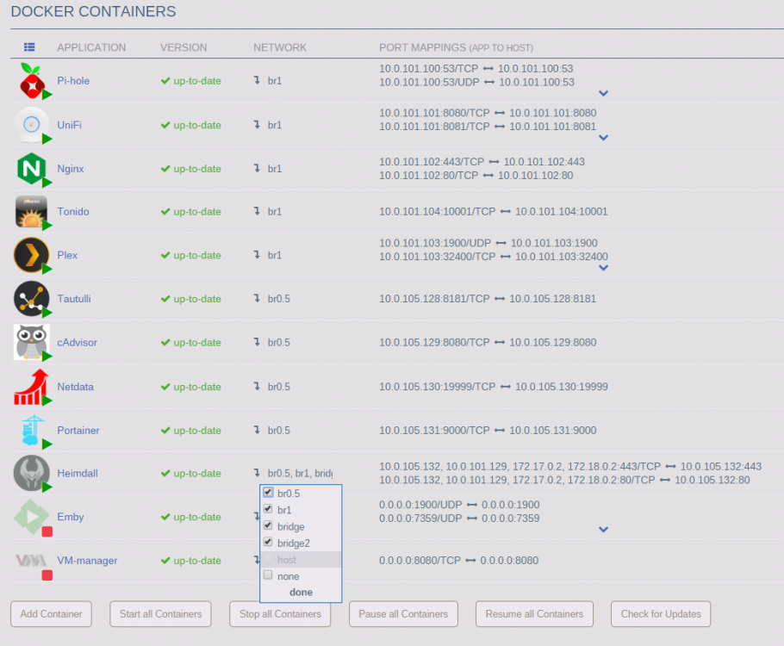784x646 pixels.
Task: Open the Heimdall container link
Action: click(x=78, y=473)
